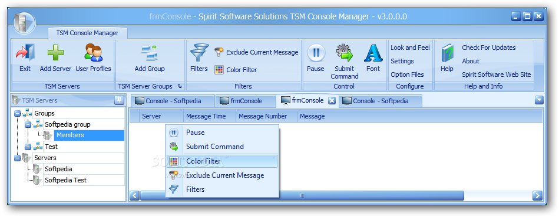The height and width of the screenshot is (217, 559).
Task: Select the TSM Console Manager ribbon tab
Action: tap(87, 33)
